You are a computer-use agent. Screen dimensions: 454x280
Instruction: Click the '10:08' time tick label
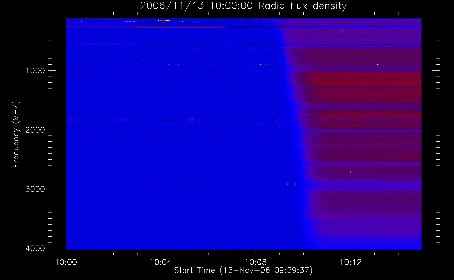(256, 262)
